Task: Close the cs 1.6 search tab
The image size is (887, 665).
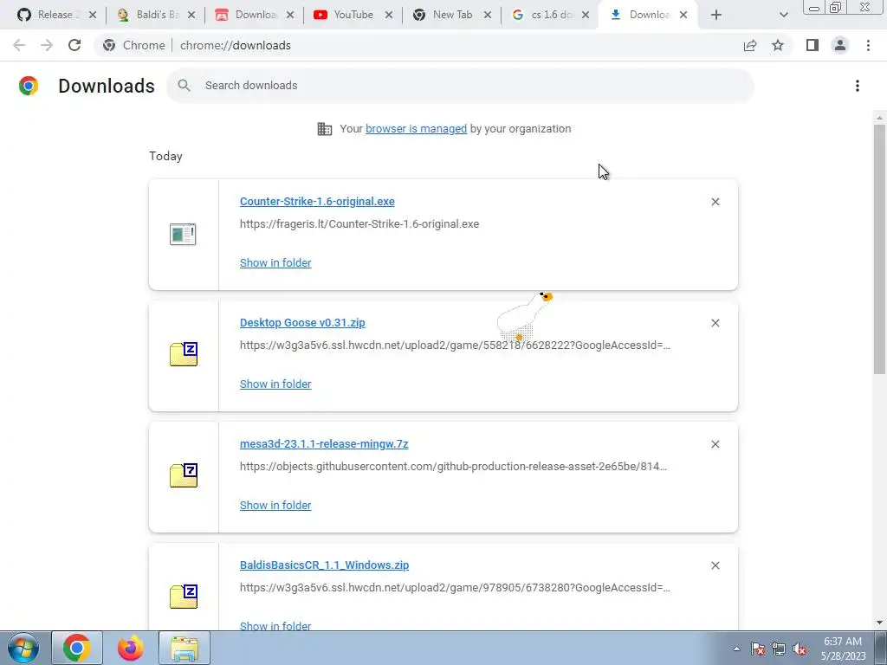Action: (x=586, y=15)
